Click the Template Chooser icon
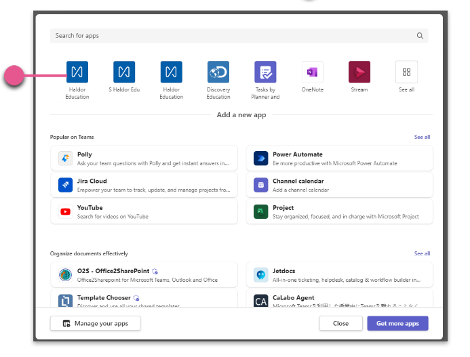This screenshot has height=357, width=470. pyautogui.click(x=65, y=301)
